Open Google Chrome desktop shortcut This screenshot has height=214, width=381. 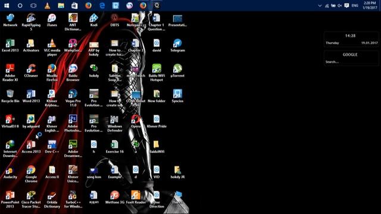pos(31,174)
